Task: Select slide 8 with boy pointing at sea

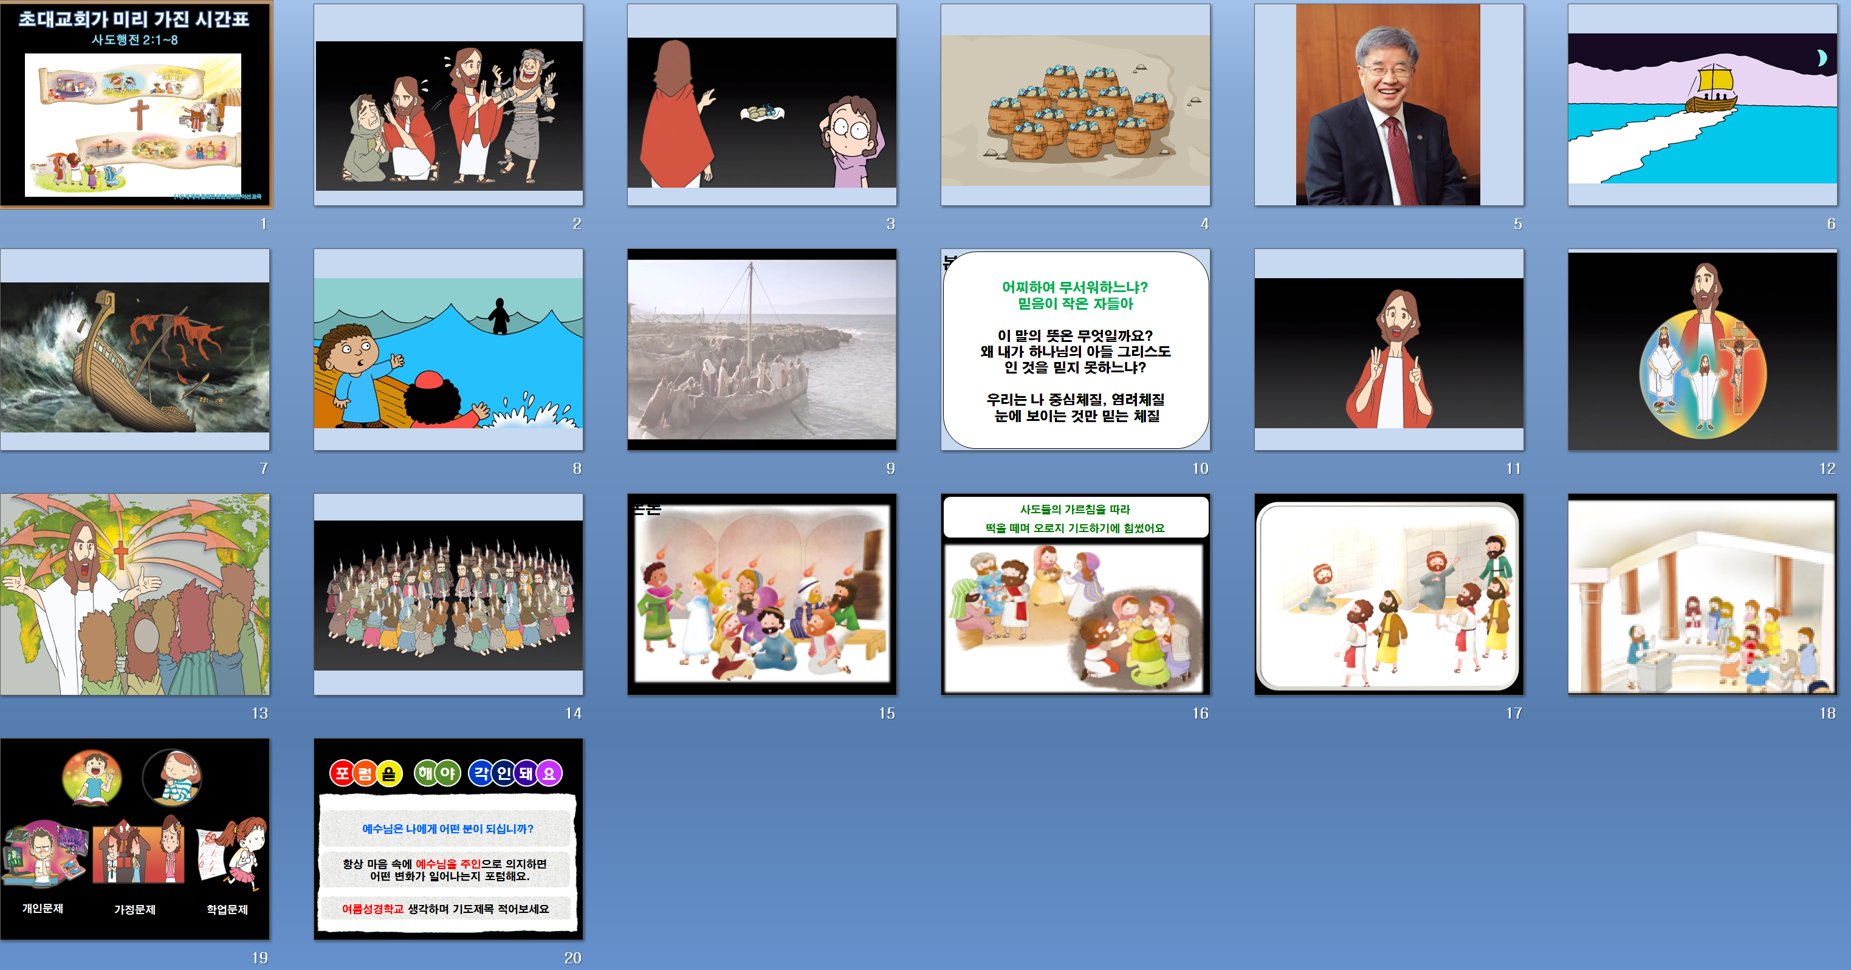Action: point(448,350)
